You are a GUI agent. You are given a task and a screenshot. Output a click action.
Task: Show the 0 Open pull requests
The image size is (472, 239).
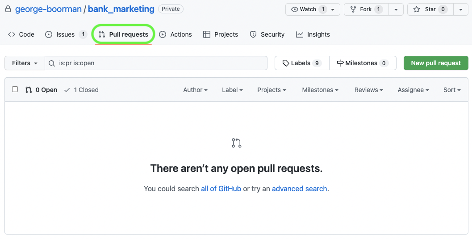pos(41,90)
